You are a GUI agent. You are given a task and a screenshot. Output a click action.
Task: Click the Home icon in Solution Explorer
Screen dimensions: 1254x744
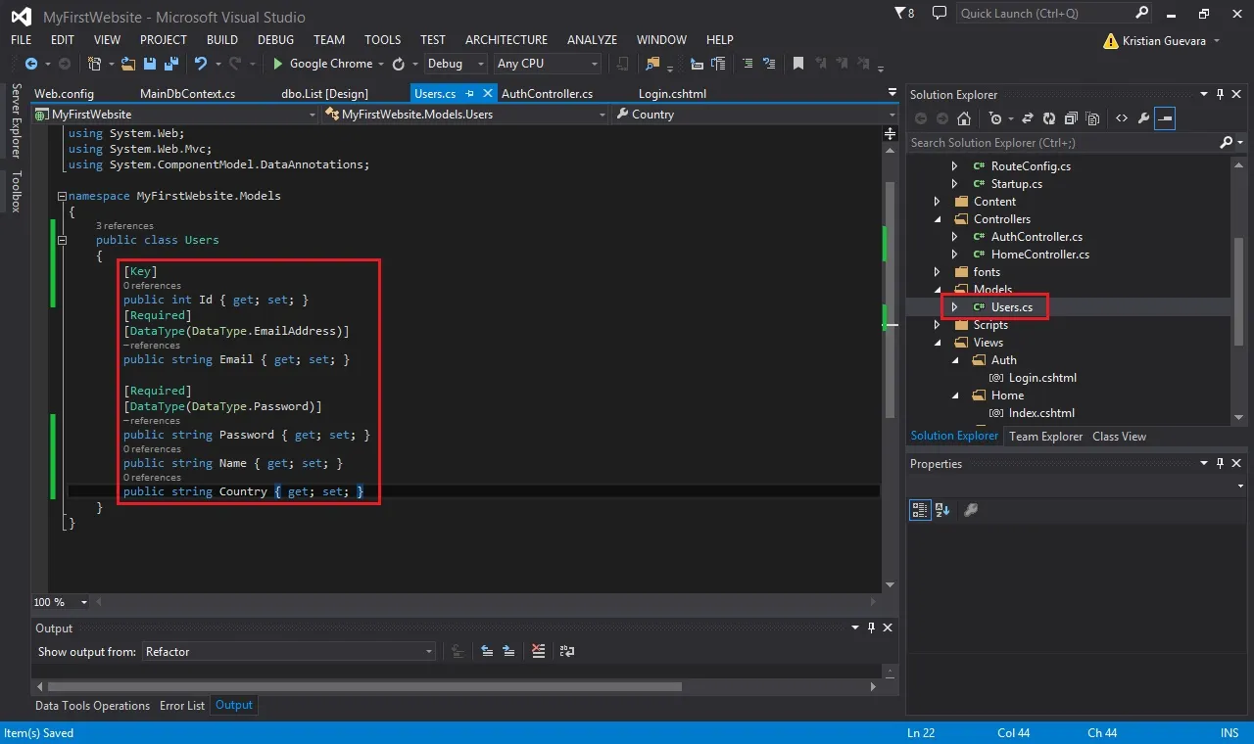[964, 118]
